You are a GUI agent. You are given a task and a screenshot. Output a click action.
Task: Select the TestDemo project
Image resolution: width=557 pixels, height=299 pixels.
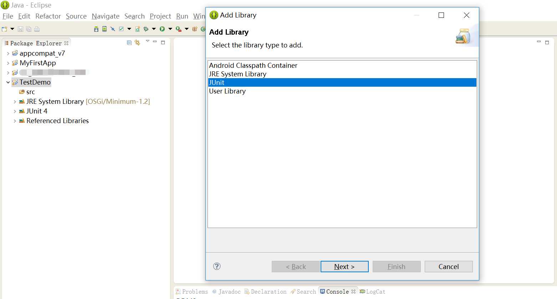(x=35, y=82)
